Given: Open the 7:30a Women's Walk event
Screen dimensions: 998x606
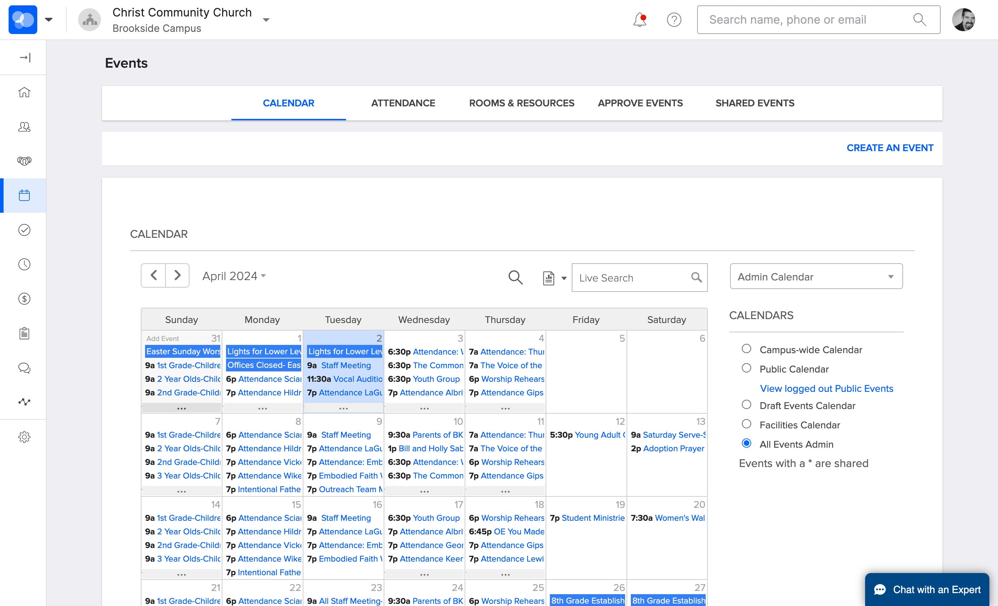Looking at the screenshot, I should click(x=668, y=518).
